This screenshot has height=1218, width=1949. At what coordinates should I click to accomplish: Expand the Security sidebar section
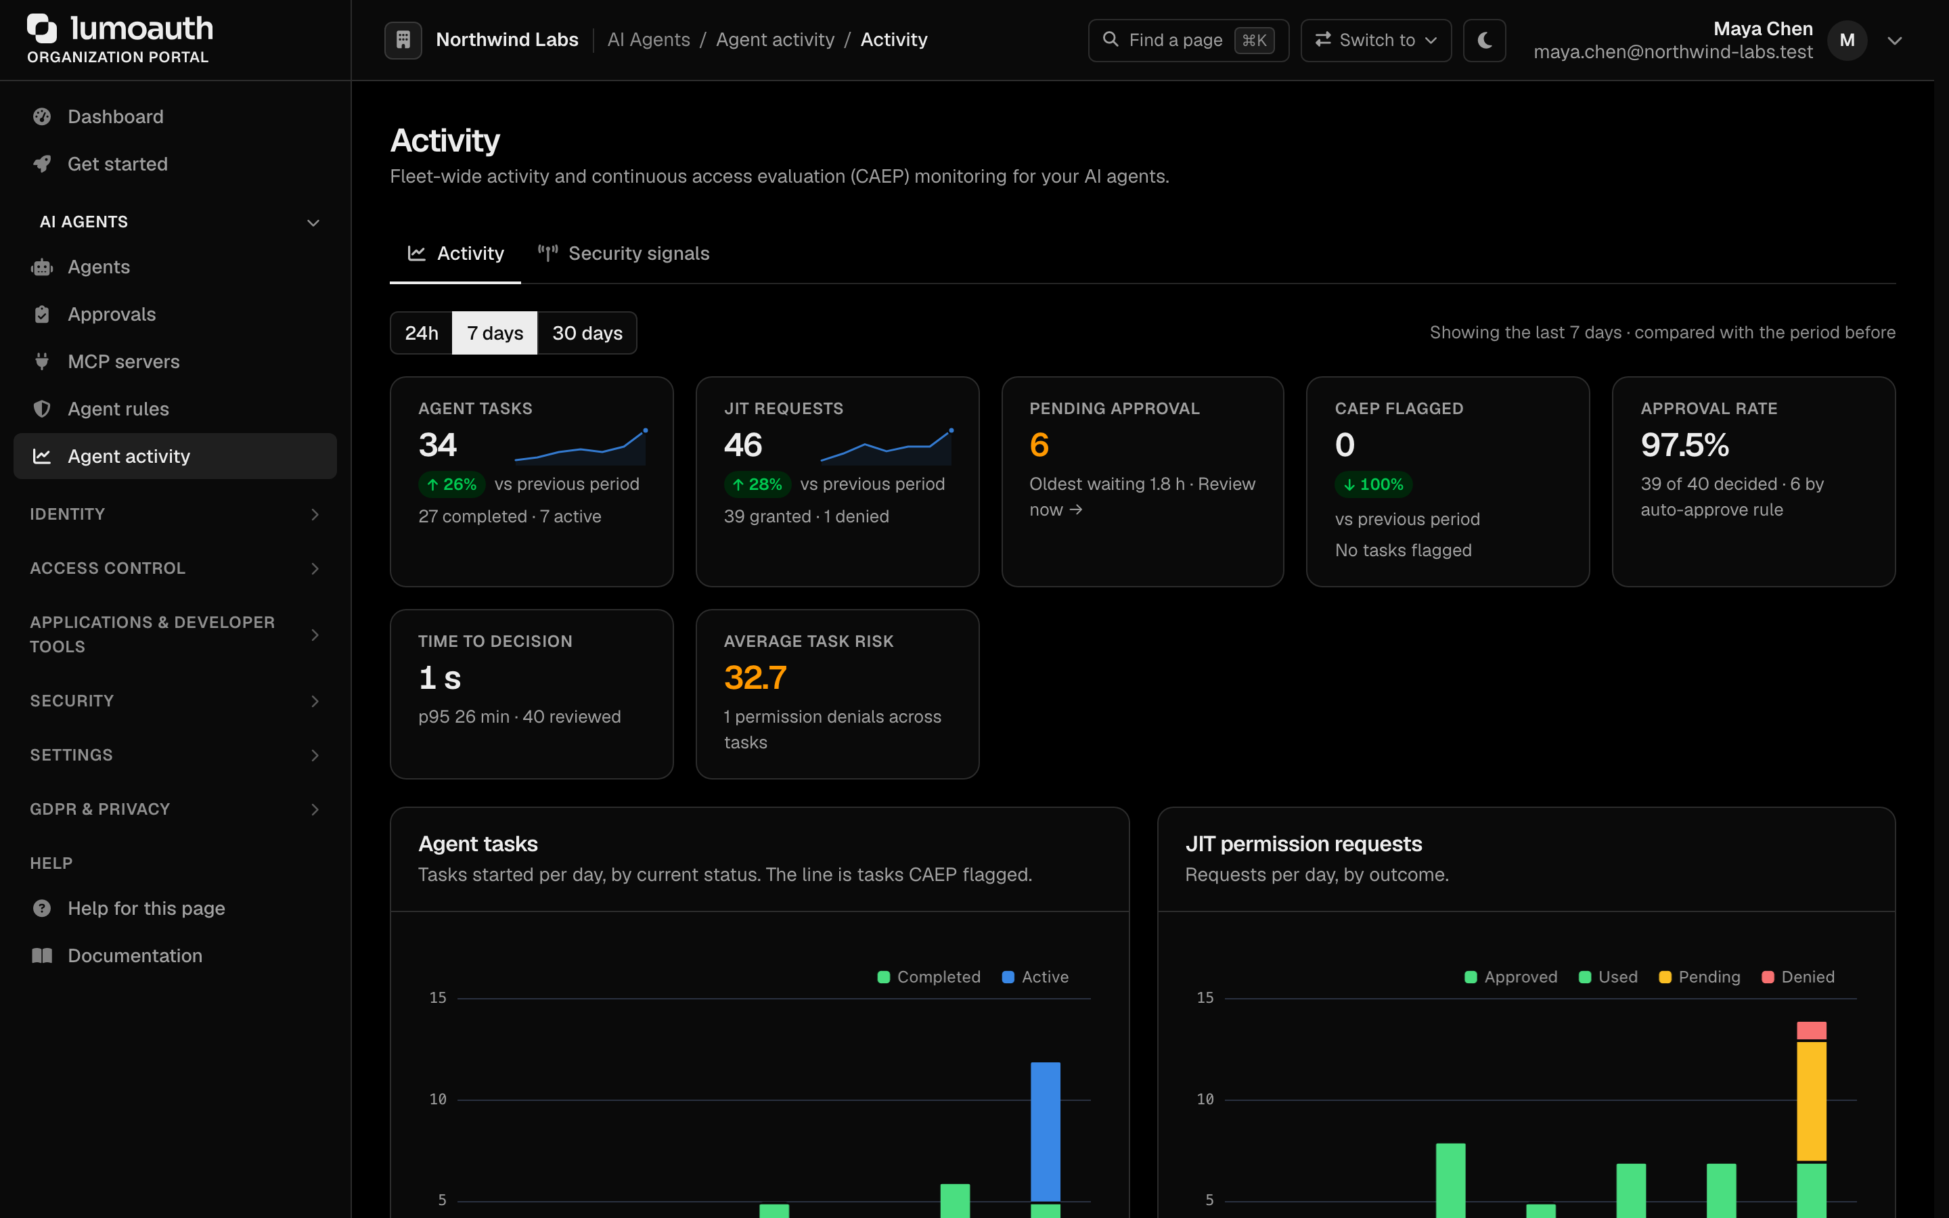[175, 701]
